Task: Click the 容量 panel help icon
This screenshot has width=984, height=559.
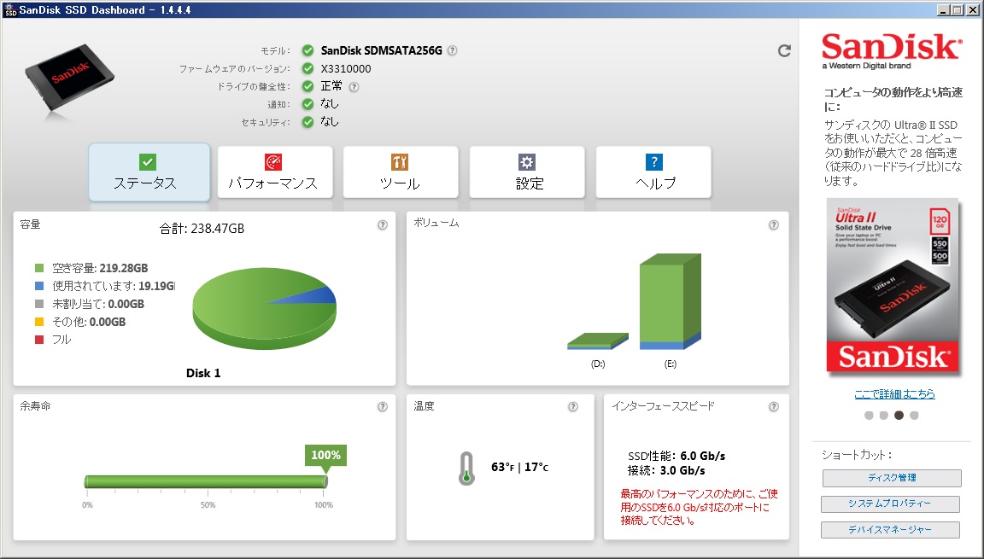Action: coord(382,225)
